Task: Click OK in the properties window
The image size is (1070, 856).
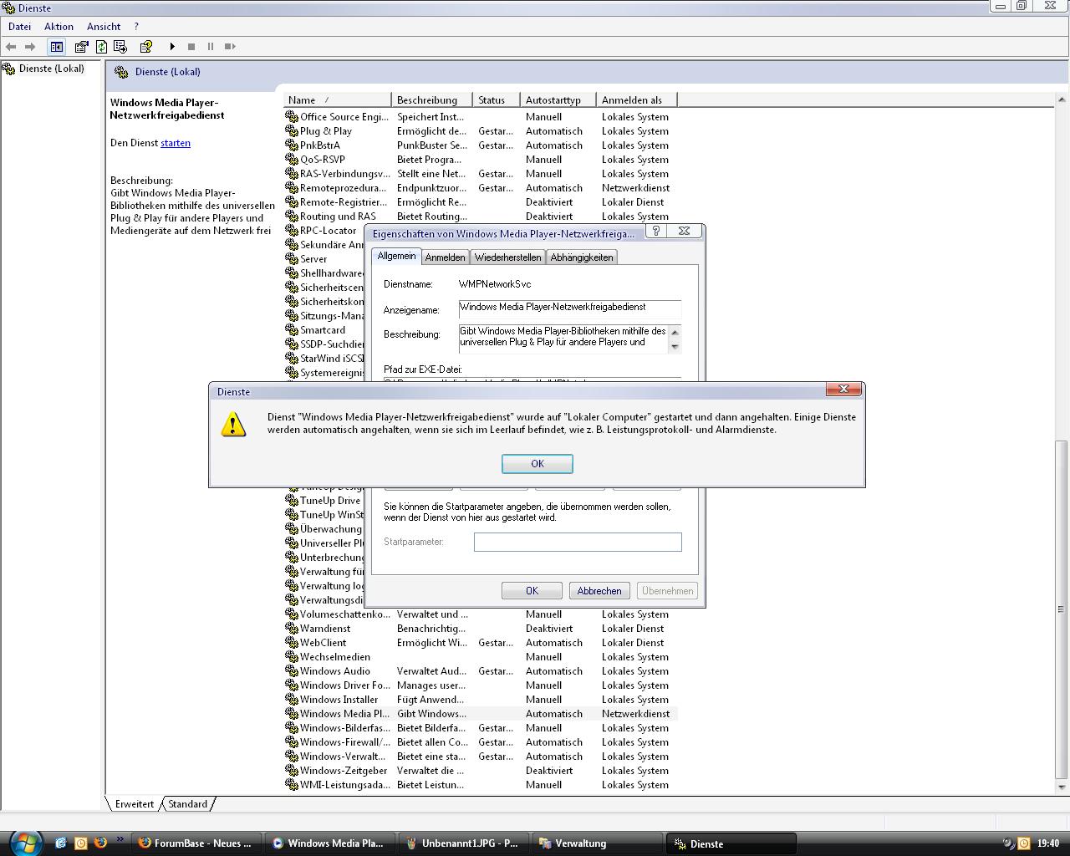Action: coord(532,591)
